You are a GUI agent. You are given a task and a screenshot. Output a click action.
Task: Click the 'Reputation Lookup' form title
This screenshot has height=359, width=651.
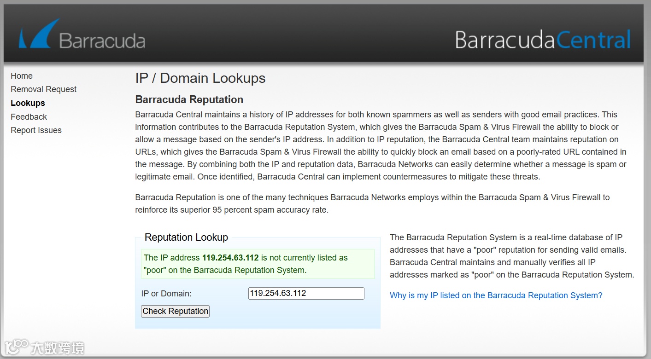[x=186, y=237]
